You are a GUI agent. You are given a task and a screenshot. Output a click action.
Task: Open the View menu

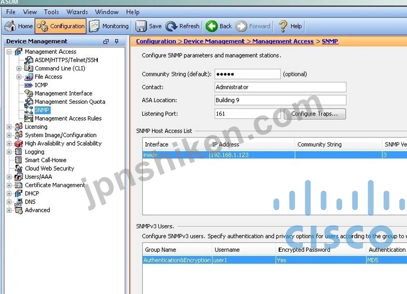coord(30,12)
